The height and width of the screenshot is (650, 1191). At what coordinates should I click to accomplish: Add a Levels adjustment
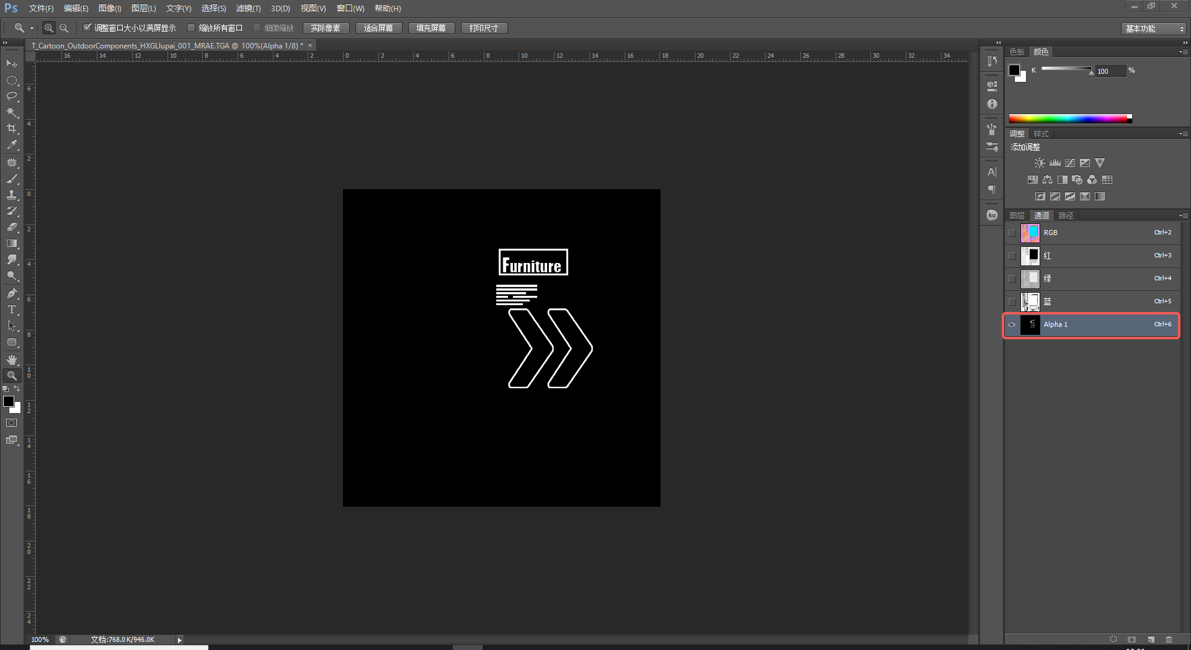(x=1055, y=163)
